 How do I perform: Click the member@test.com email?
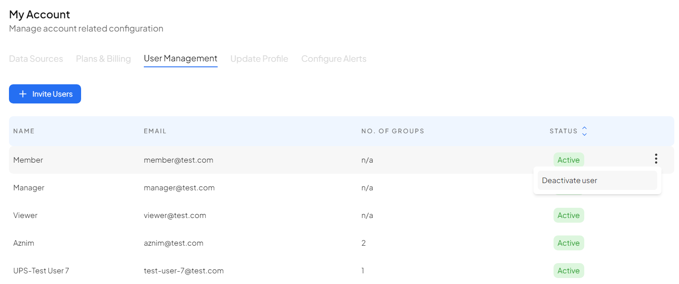click(x=178, y=160)
